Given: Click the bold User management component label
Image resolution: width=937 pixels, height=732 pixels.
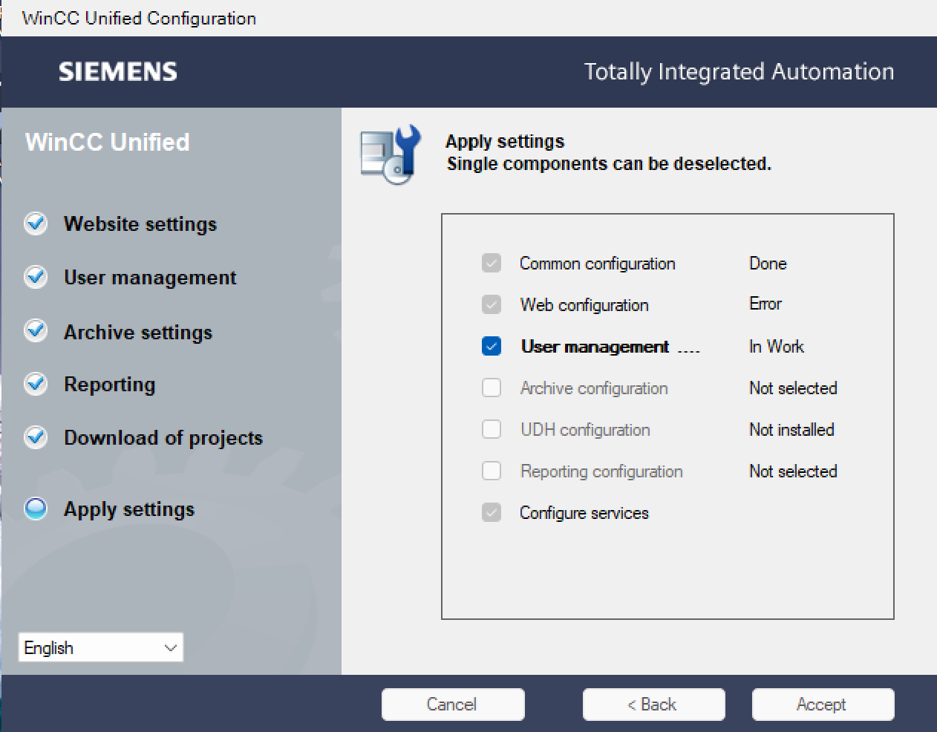Looking at the screenshot, I should [595, 347].
